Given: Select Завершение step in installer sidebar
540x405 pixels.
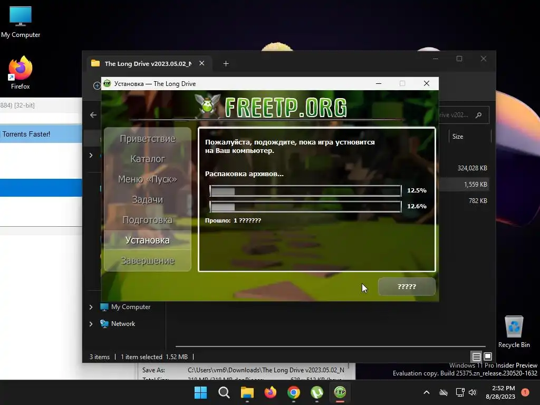Looking at the screenshot, I should coord(148,261).
